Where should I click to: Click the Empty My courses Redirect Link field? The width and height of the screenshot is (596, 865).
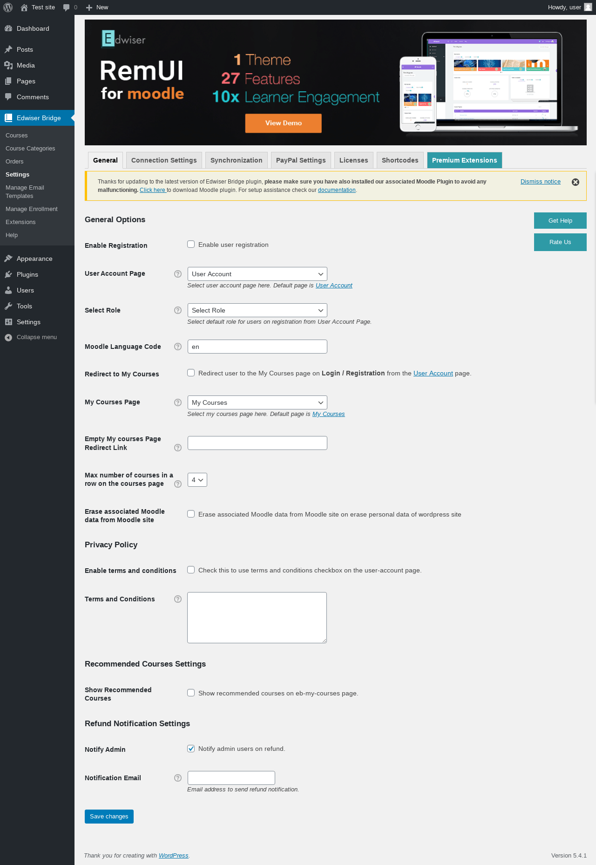click(x=257, y=443)
